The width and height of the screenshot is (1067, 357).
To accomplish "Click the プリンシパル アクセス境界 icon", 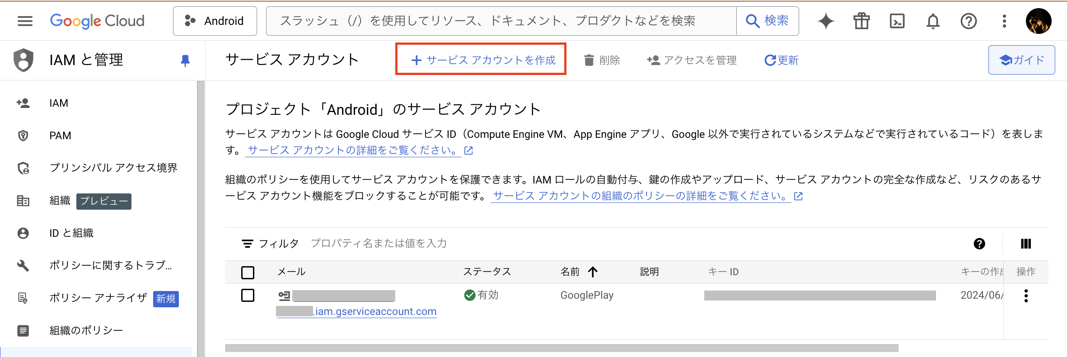I will [x=23, y=168].
